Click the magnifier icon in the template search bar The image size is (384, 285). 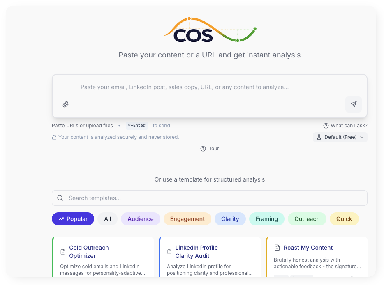click(60, 198)
